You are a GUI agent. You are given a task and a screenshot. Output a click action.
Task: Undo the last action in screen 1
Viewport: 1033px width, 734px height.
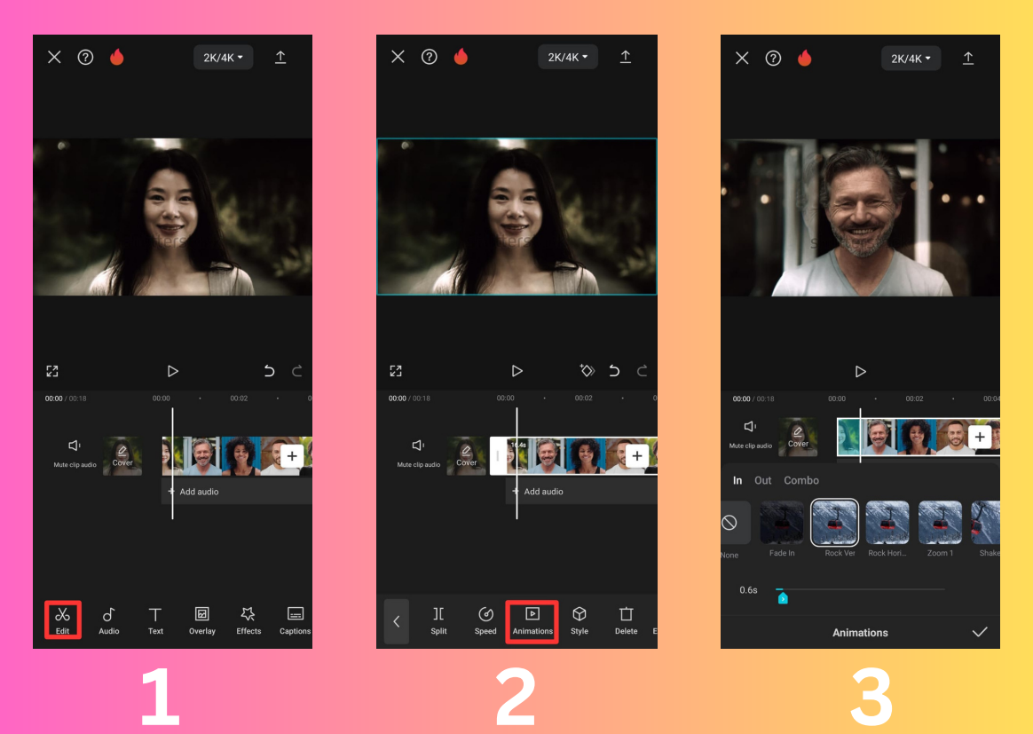pyautogui.click(x=269, y=371)
